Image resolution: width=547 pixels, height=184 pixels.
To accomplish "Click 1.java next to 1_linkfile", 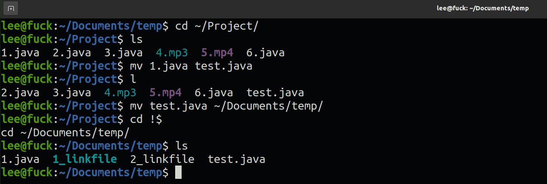I will click(x=20, y=159).
